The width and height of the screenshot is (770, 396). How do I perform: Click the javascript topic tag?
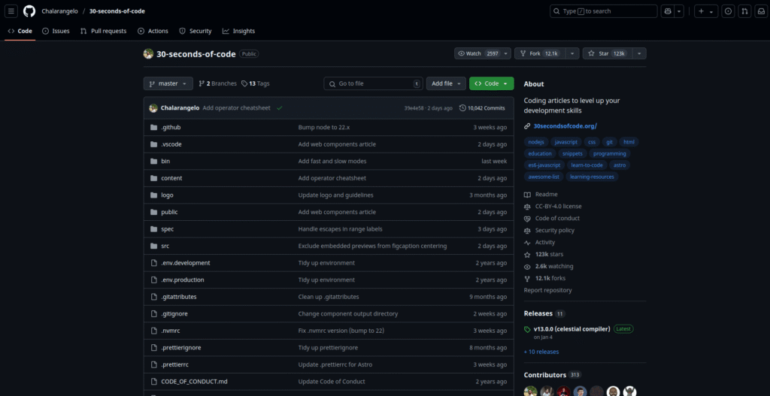pos(565,142)
